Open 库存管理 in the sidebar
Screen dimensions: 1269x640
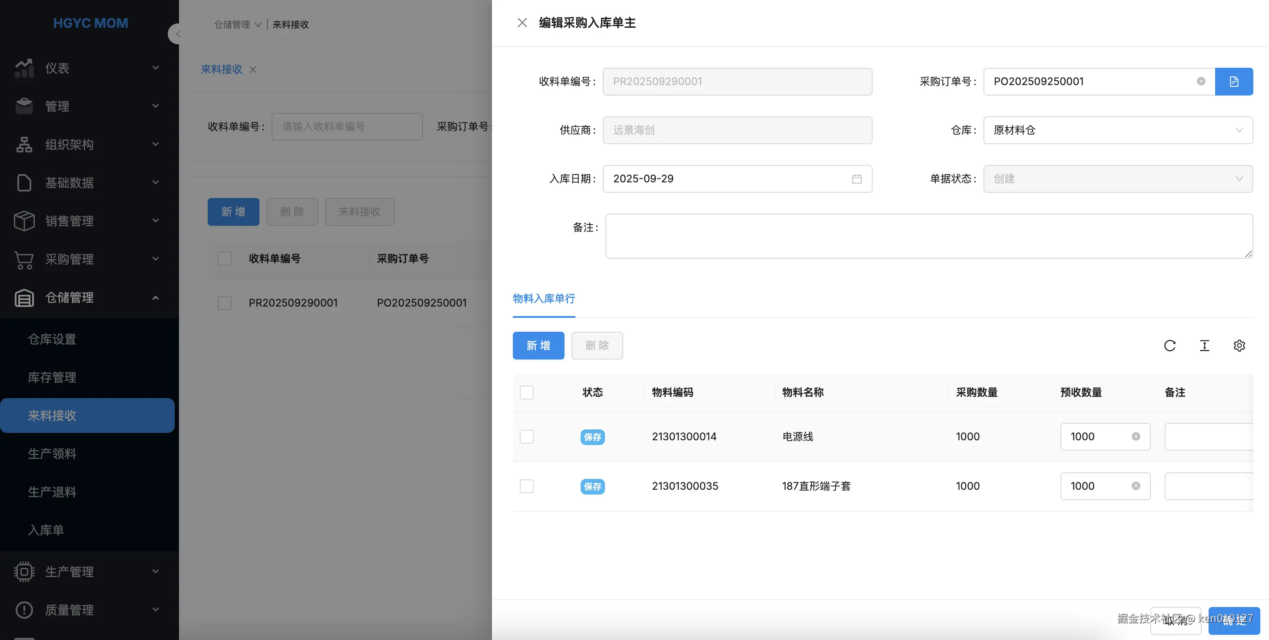pos(52,378)
